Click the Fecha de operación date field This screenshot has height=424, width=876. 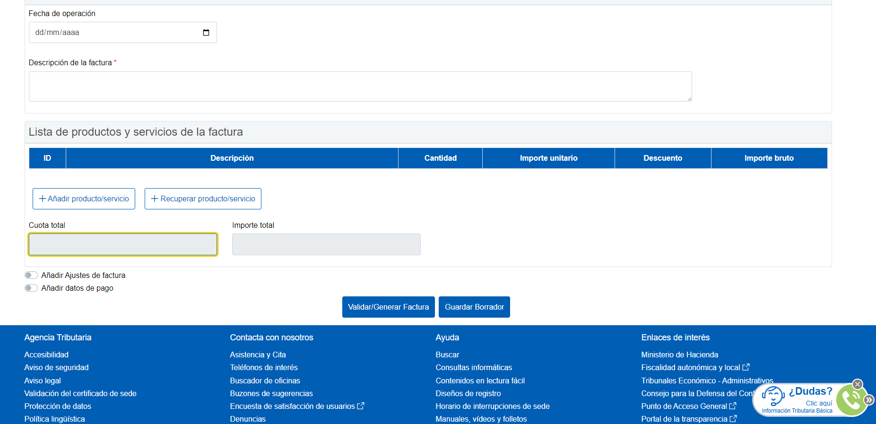pos(113,33)
